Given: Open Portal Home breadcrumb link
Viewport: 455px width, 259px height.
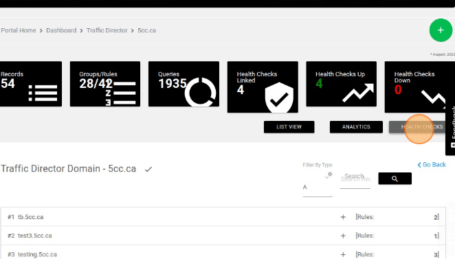Looking at the screenshot, I should tap(19, 30).
